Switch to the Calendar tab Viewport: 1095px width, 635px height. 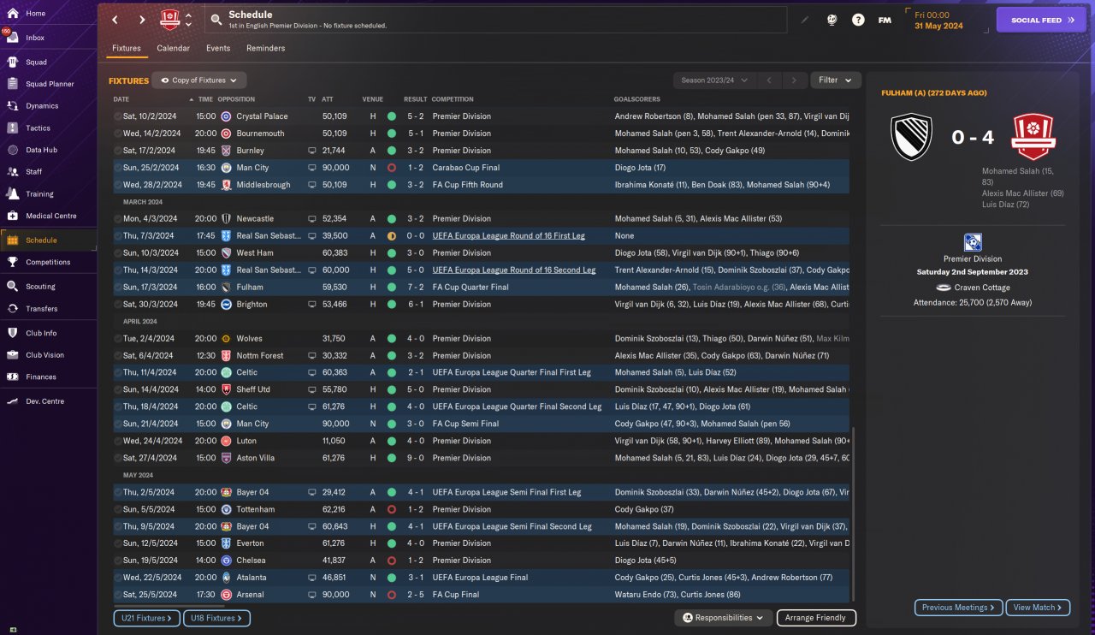(x=174, y=49)
